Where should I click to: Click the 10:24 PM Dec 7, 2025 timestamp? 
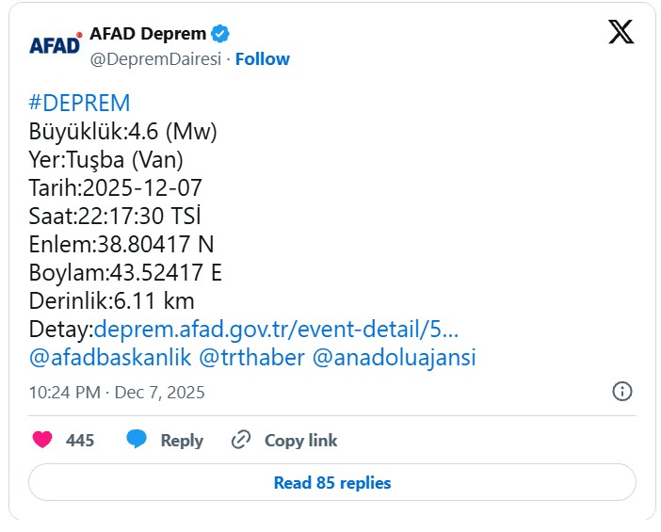click(117, 392)
